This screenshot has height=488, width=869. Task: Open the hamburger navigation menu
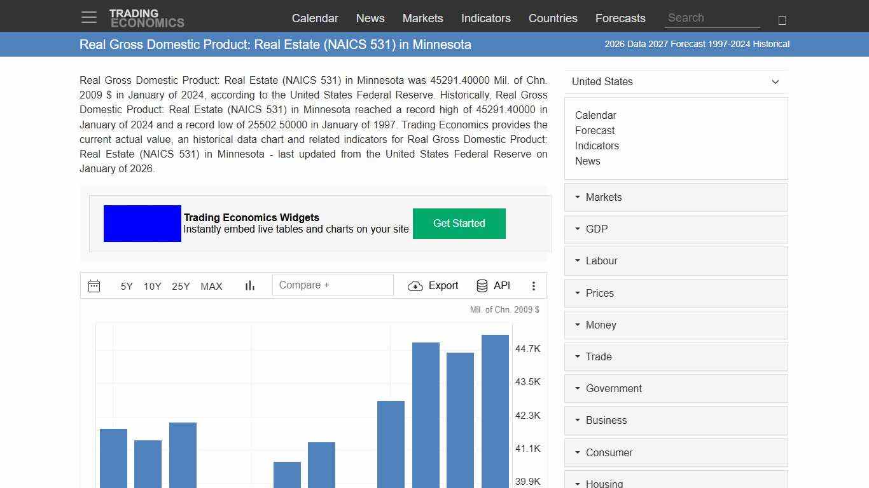[88, 17]
